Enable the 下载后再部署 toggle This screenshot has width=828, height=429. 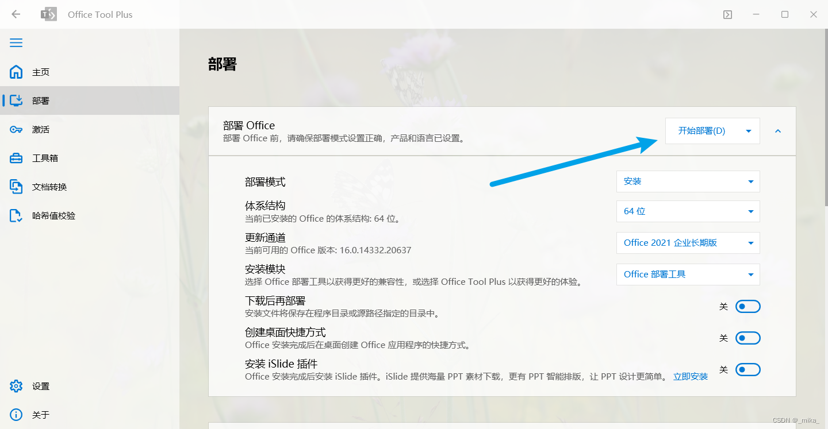[748, 307]
